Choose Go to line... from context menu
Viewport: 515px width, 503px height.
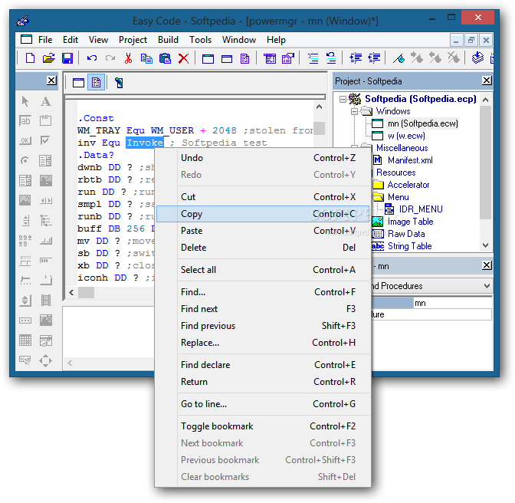(263, 404)
